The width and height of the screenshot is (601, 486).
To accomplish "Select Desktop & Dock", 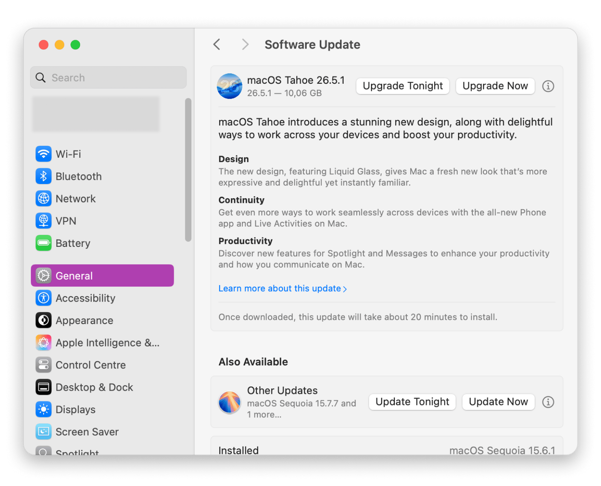I will tap(102, 387).
